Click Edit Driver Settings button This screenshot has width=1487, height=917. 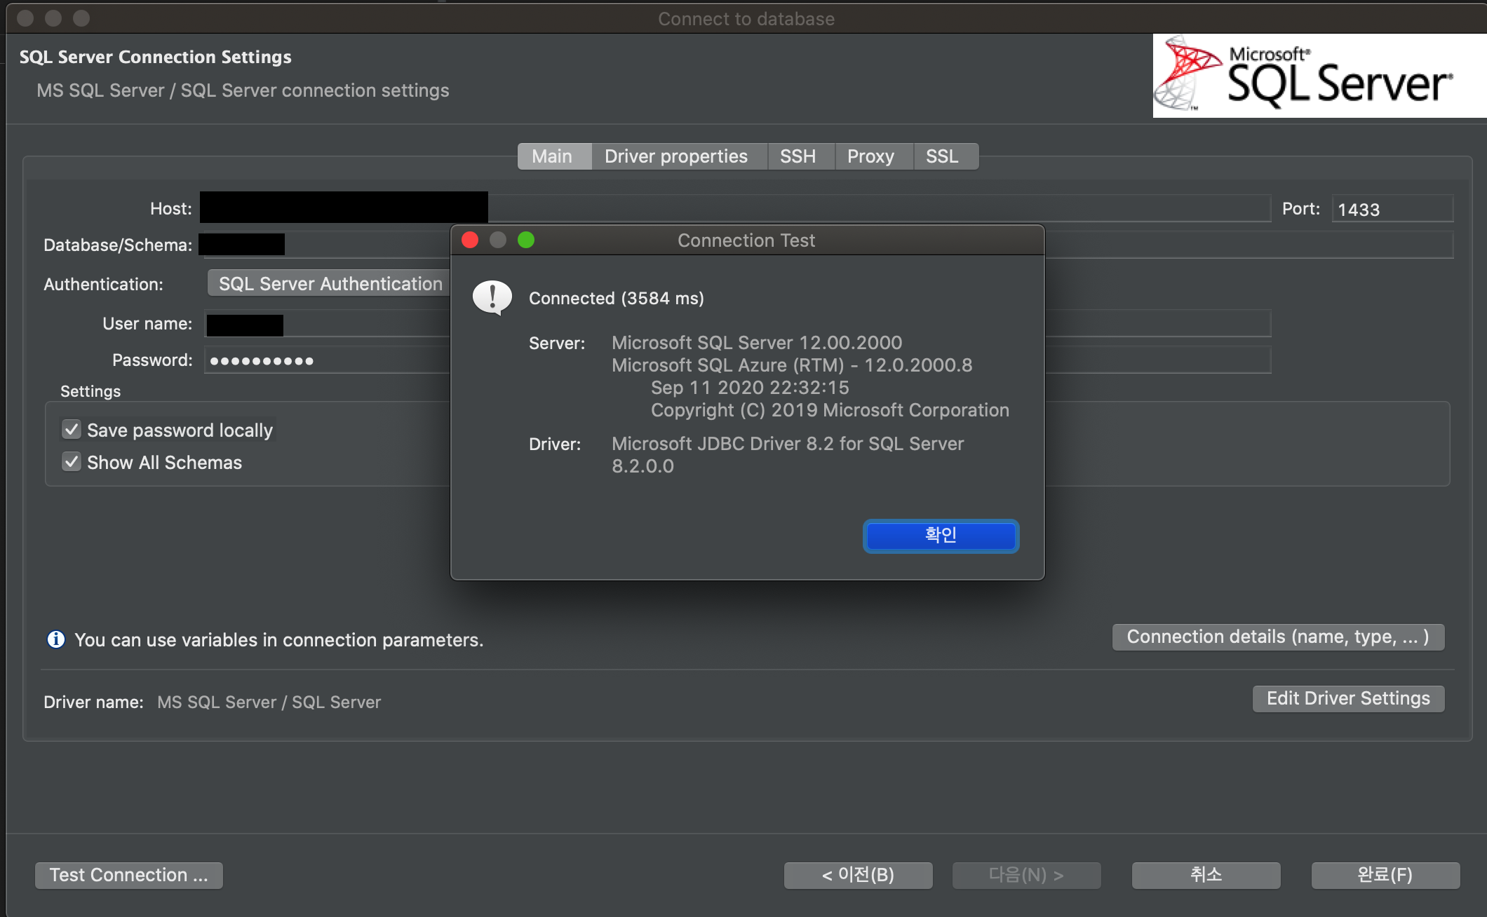(1347, 698)
